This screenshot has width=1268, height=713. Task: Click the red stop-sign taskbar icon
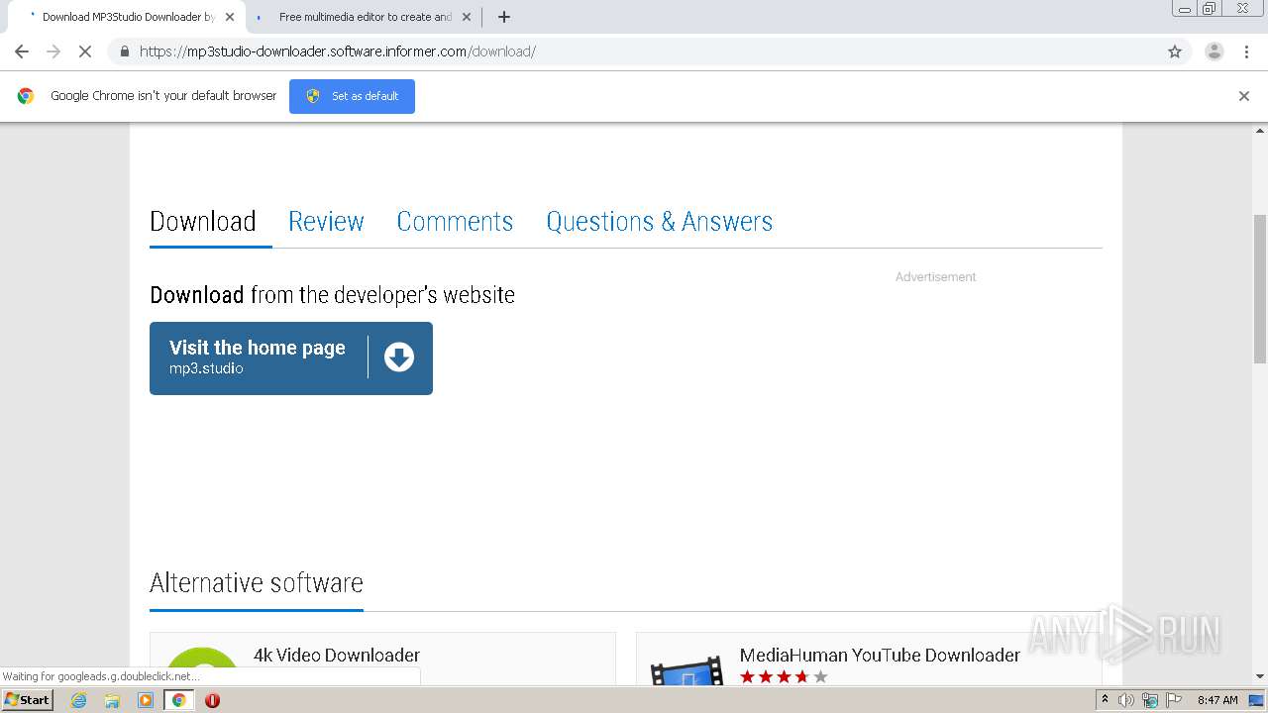click(x=212, y=700)
